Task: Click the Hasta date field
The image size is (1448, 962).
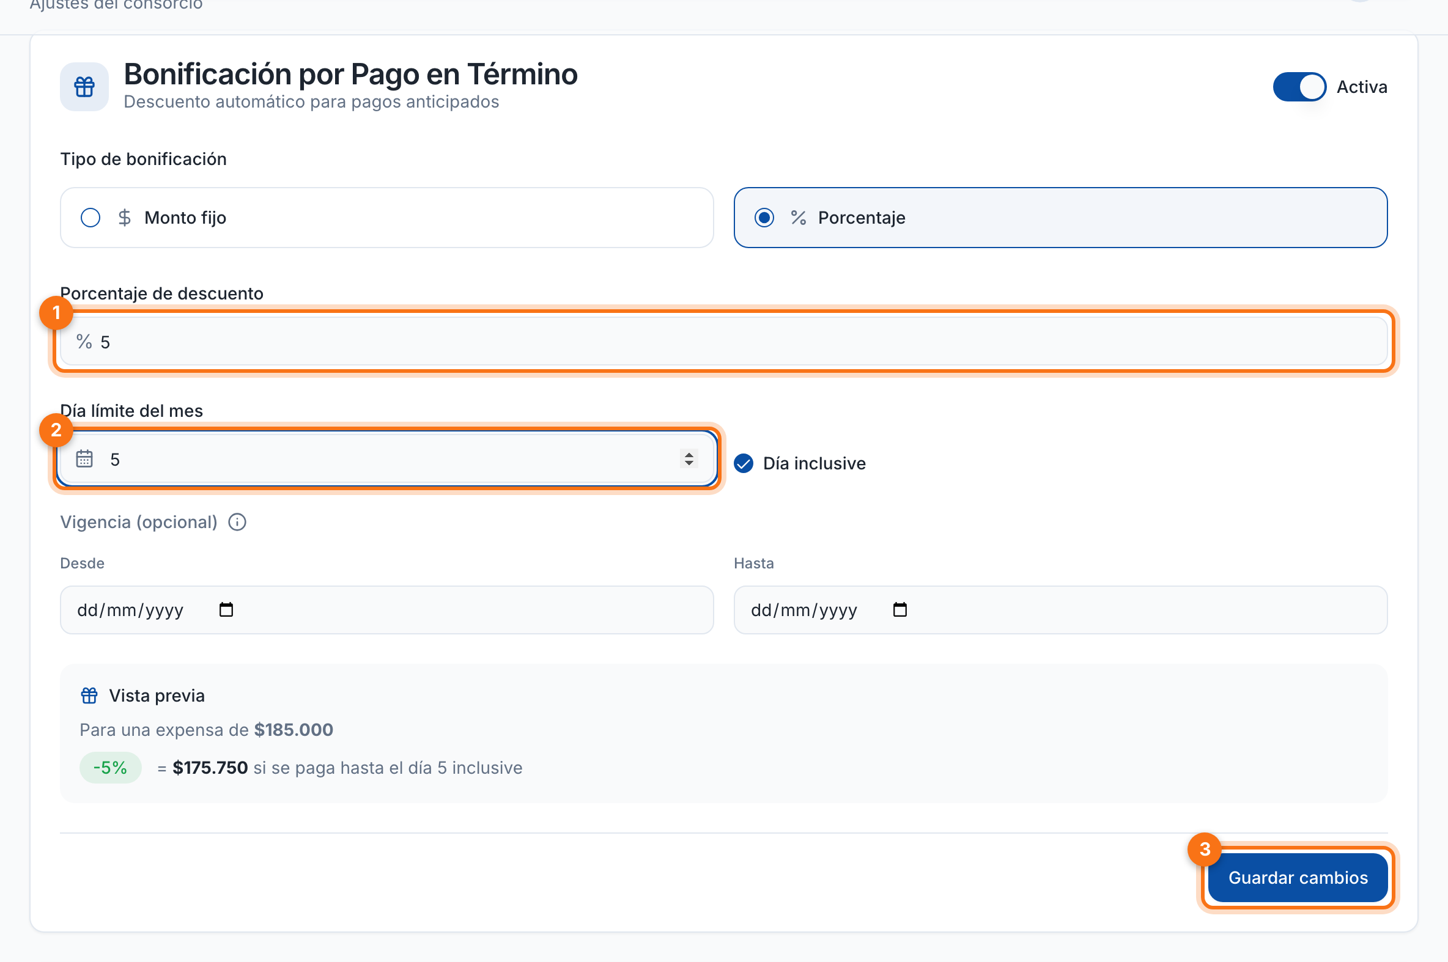Action: (1060, 610)
